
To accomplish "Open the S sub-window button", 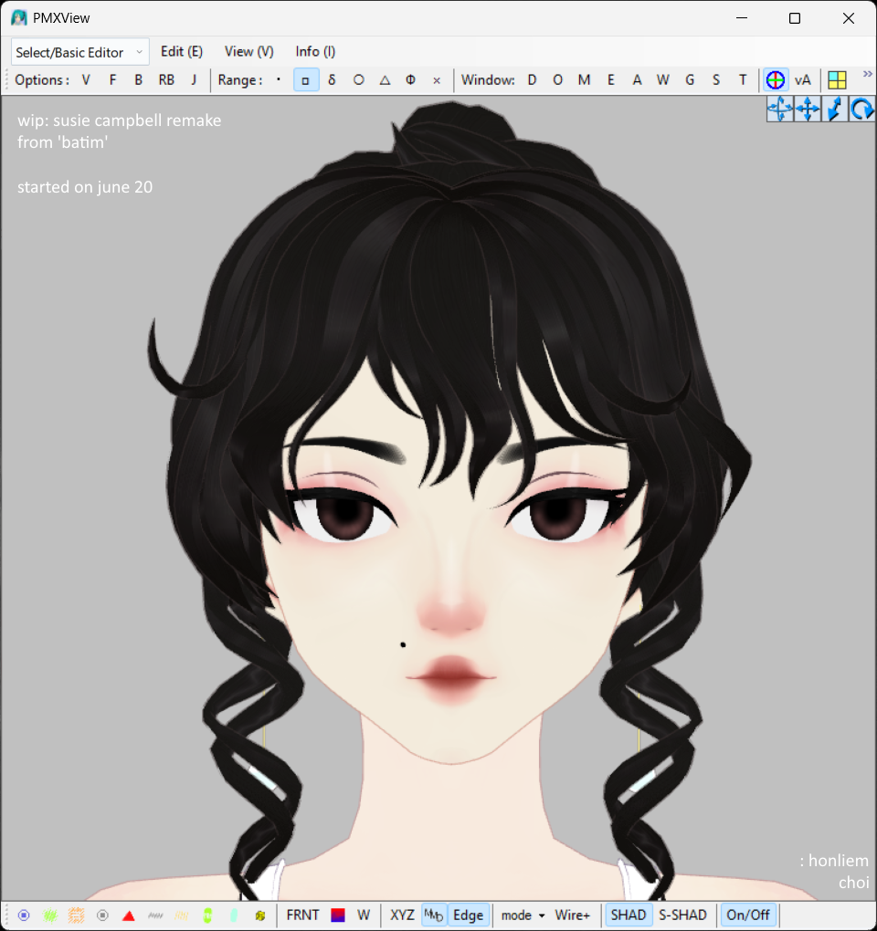I will click(x=716, y=80).
